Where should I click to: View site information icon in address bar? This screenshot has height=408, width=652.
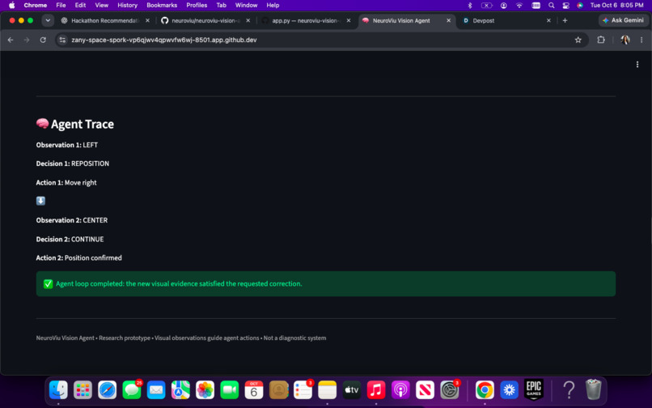(62, 40)
